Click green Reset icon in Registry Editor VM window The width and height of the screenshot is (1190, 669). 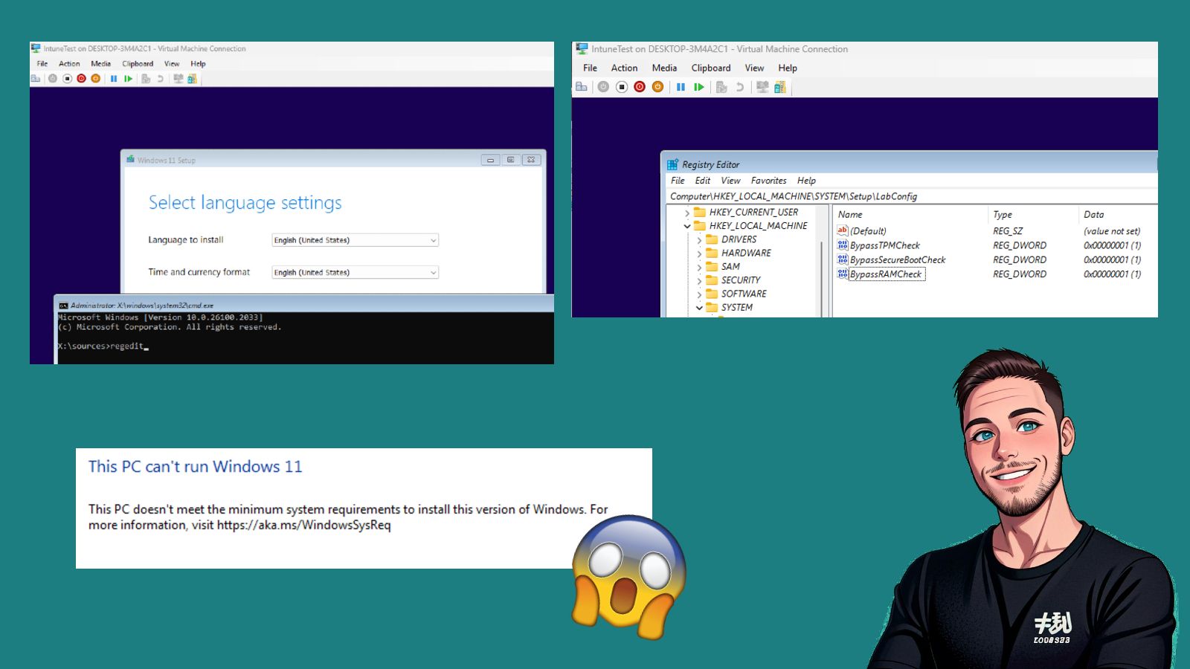pyautogui.click(x=698, y=87)
